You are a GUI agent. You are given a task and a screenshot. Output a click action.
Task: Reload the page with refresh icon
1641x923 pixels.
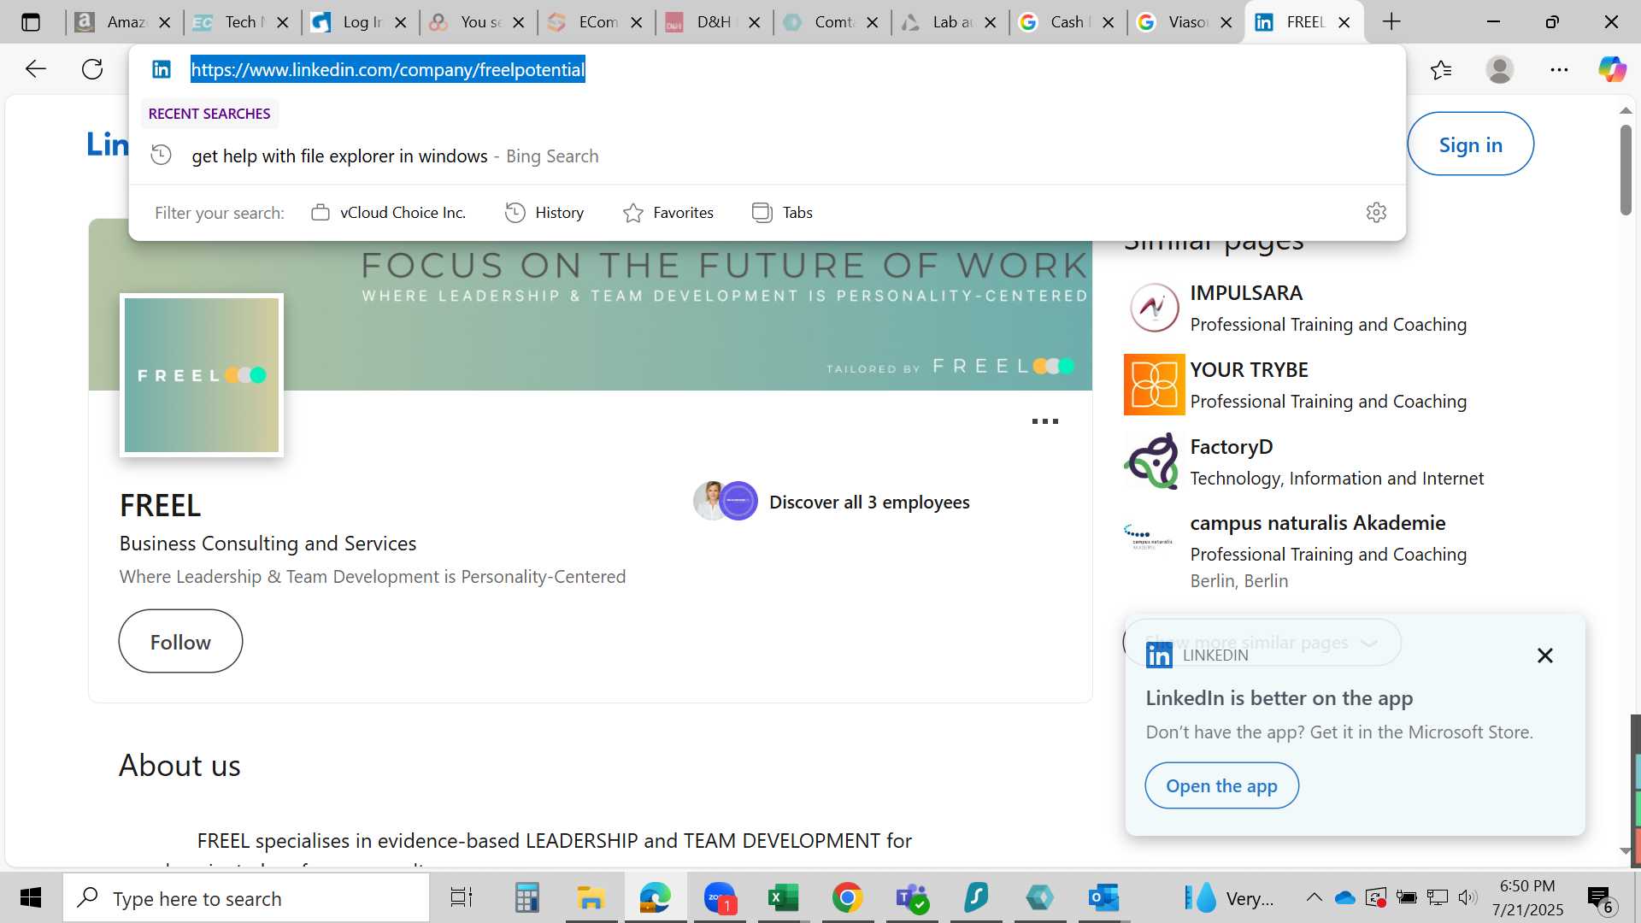click(x=92, y=69)
